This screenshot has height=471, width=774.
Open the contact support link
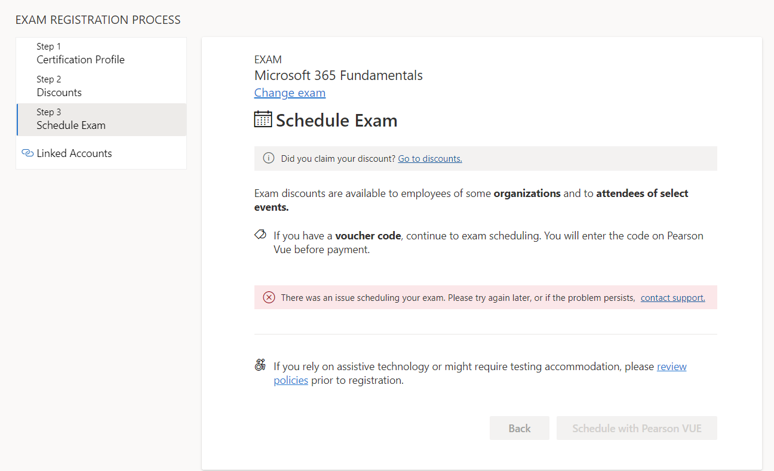[672, 298]
